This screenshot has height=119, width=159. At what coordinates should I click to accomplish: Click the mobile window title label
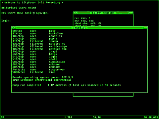[x=79, y=28]
